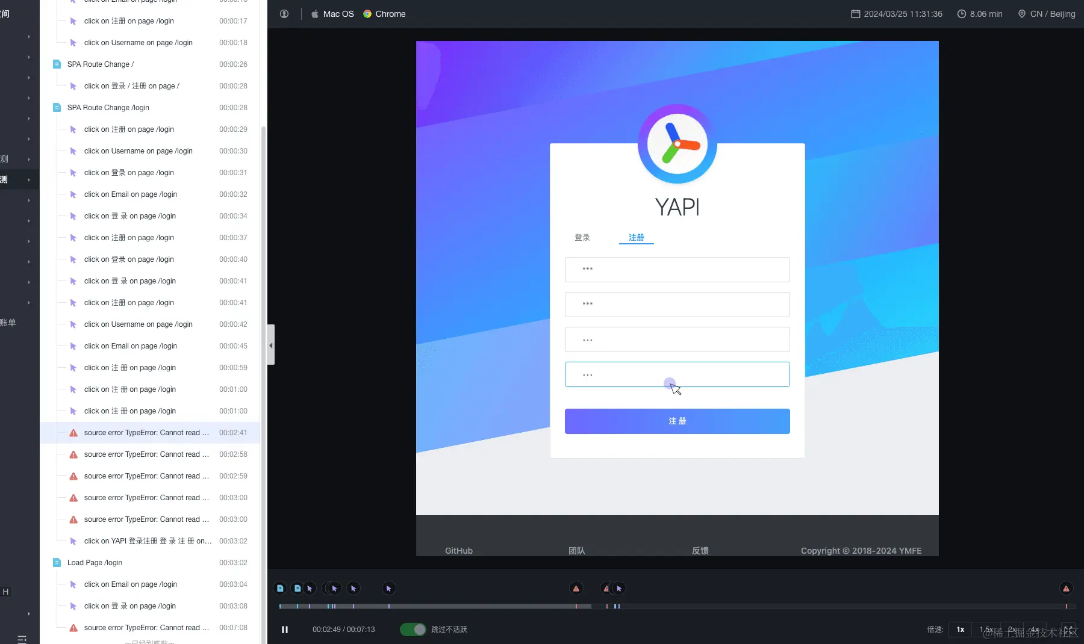The height and width of the screenshot is (644, 1084).
Task: Click the Chrome browser icon
Action: 367,14
